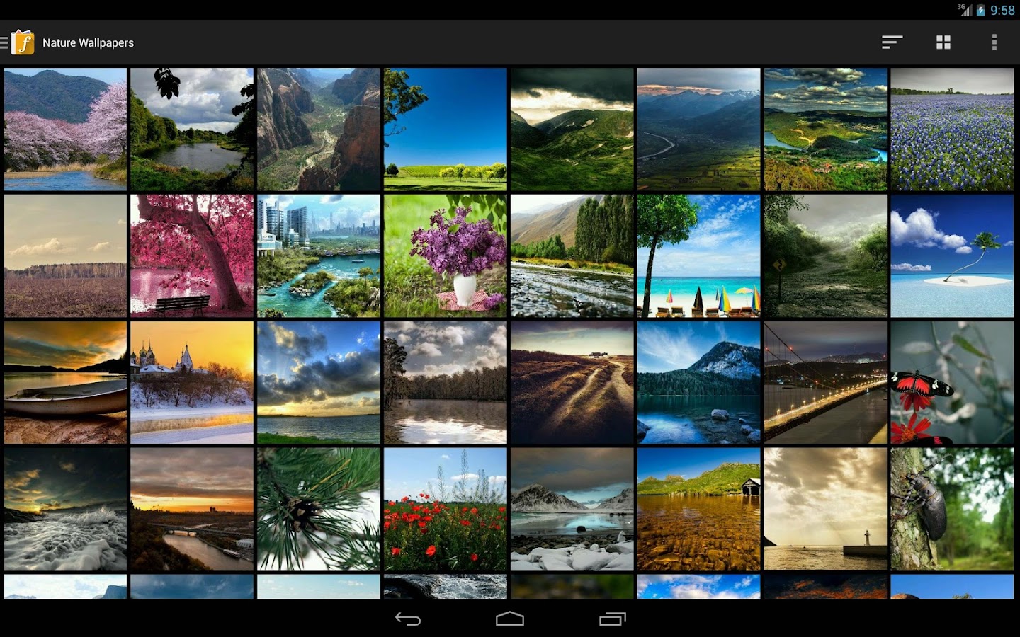Open the tropical beach with sailboats wallpaper
The width and height of the screenshot is (1020, 637).
pyautogui.click(x=698, y=256)
